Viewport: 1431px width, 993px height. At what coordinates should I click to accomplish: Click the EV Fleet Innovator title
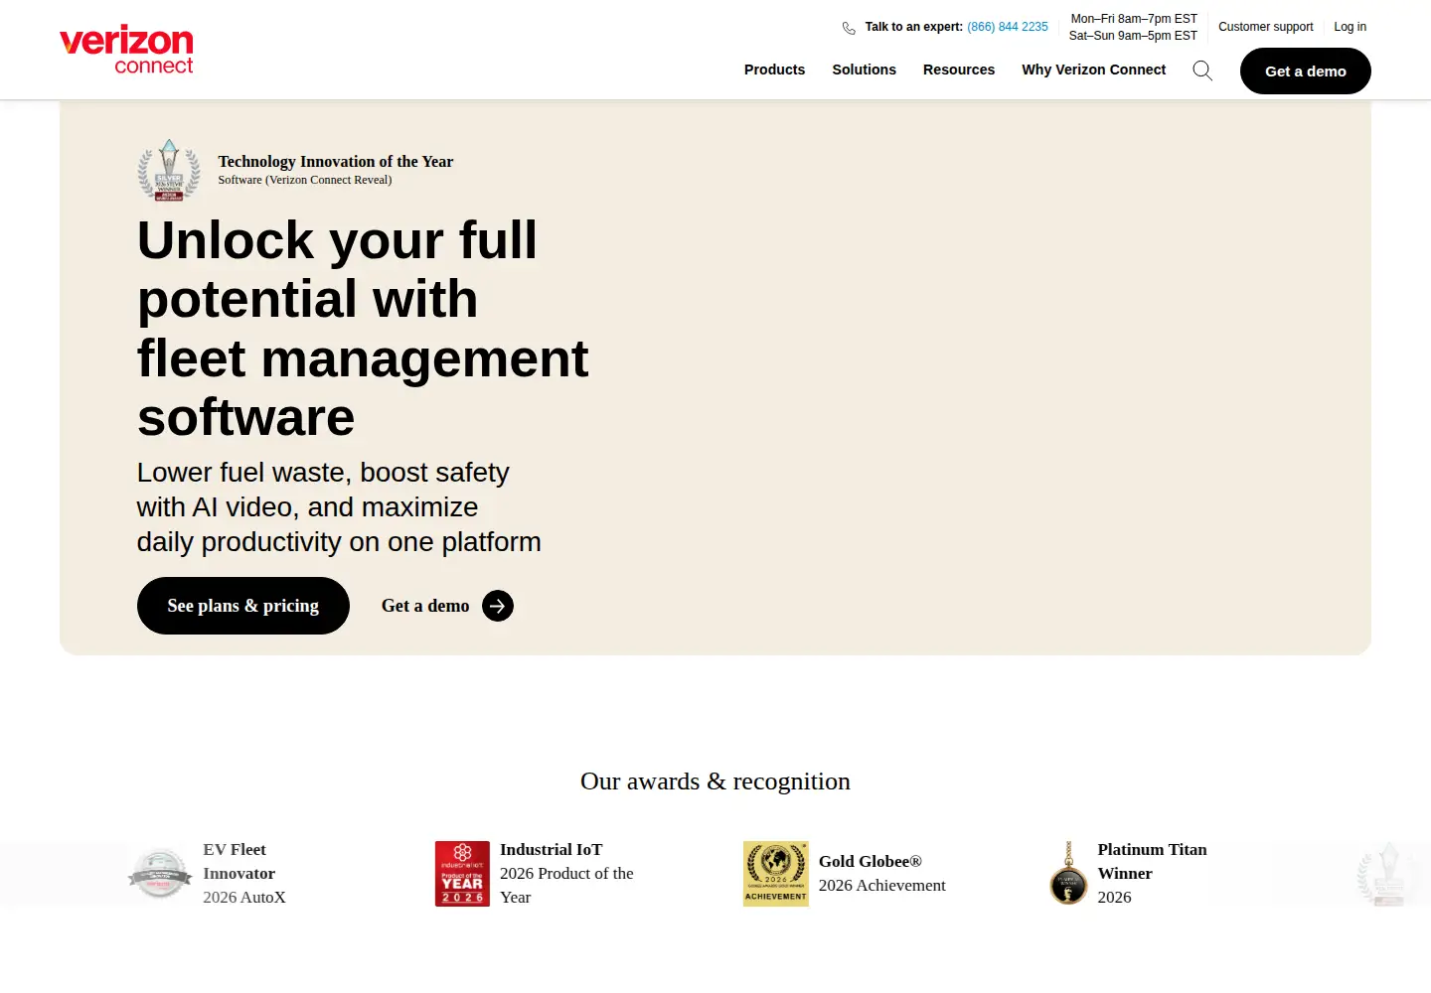point(239,862)
